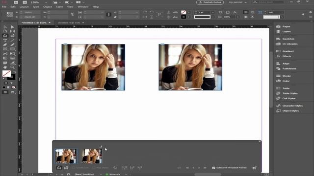This screenshot has height=176, width=314.
Task: Expand the stroke color arrow in control bar
Action: coord(189,17)
